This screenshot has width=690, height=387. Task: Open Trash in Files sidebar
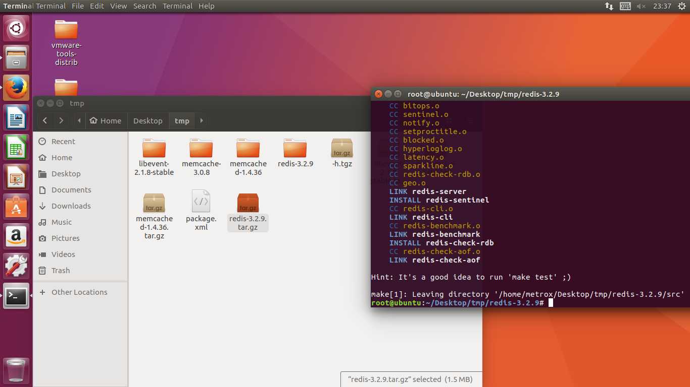pos(80,271)
